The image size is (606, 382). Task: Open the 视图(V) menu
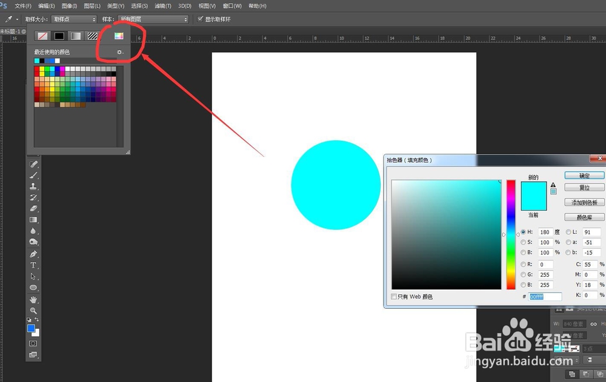207,6
